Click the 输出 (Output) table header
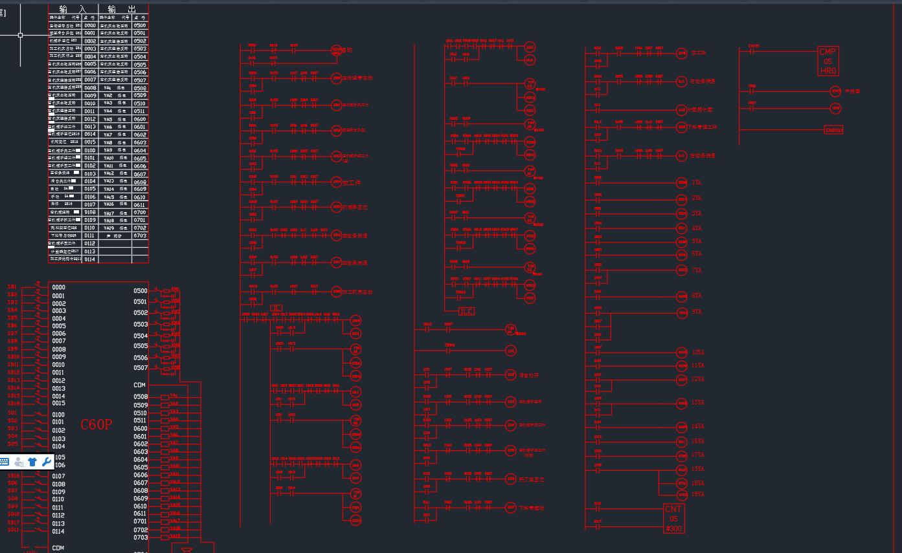Viewport: 902px width, 553px height. 122,8
